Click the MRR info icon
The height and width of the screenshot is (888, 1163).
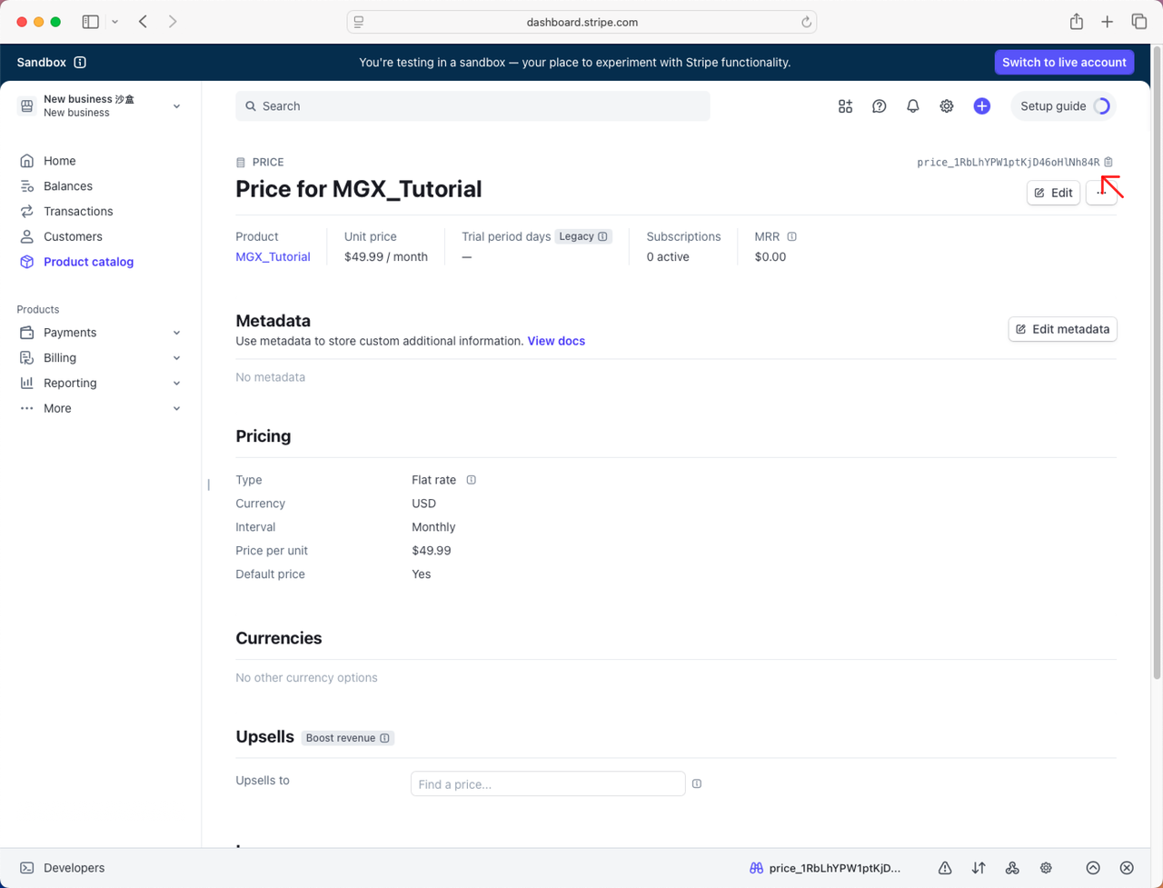(x=791, y=236)
